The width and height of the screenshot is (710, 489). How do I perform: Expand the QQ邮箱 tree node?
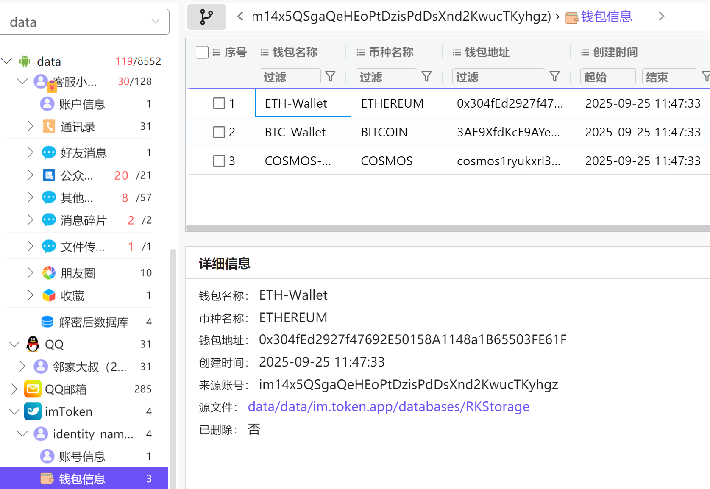[x=14, y=389]
